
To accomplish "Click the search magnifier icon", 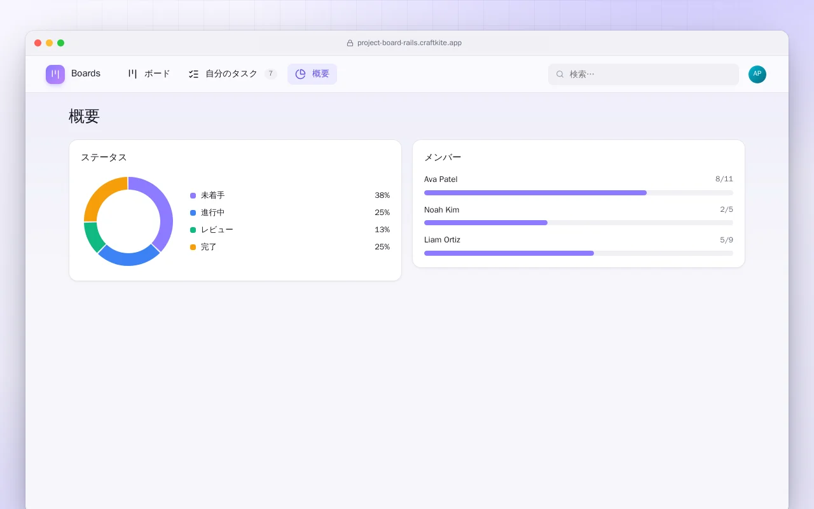I will pyautogui.click(x=560, y=74).
